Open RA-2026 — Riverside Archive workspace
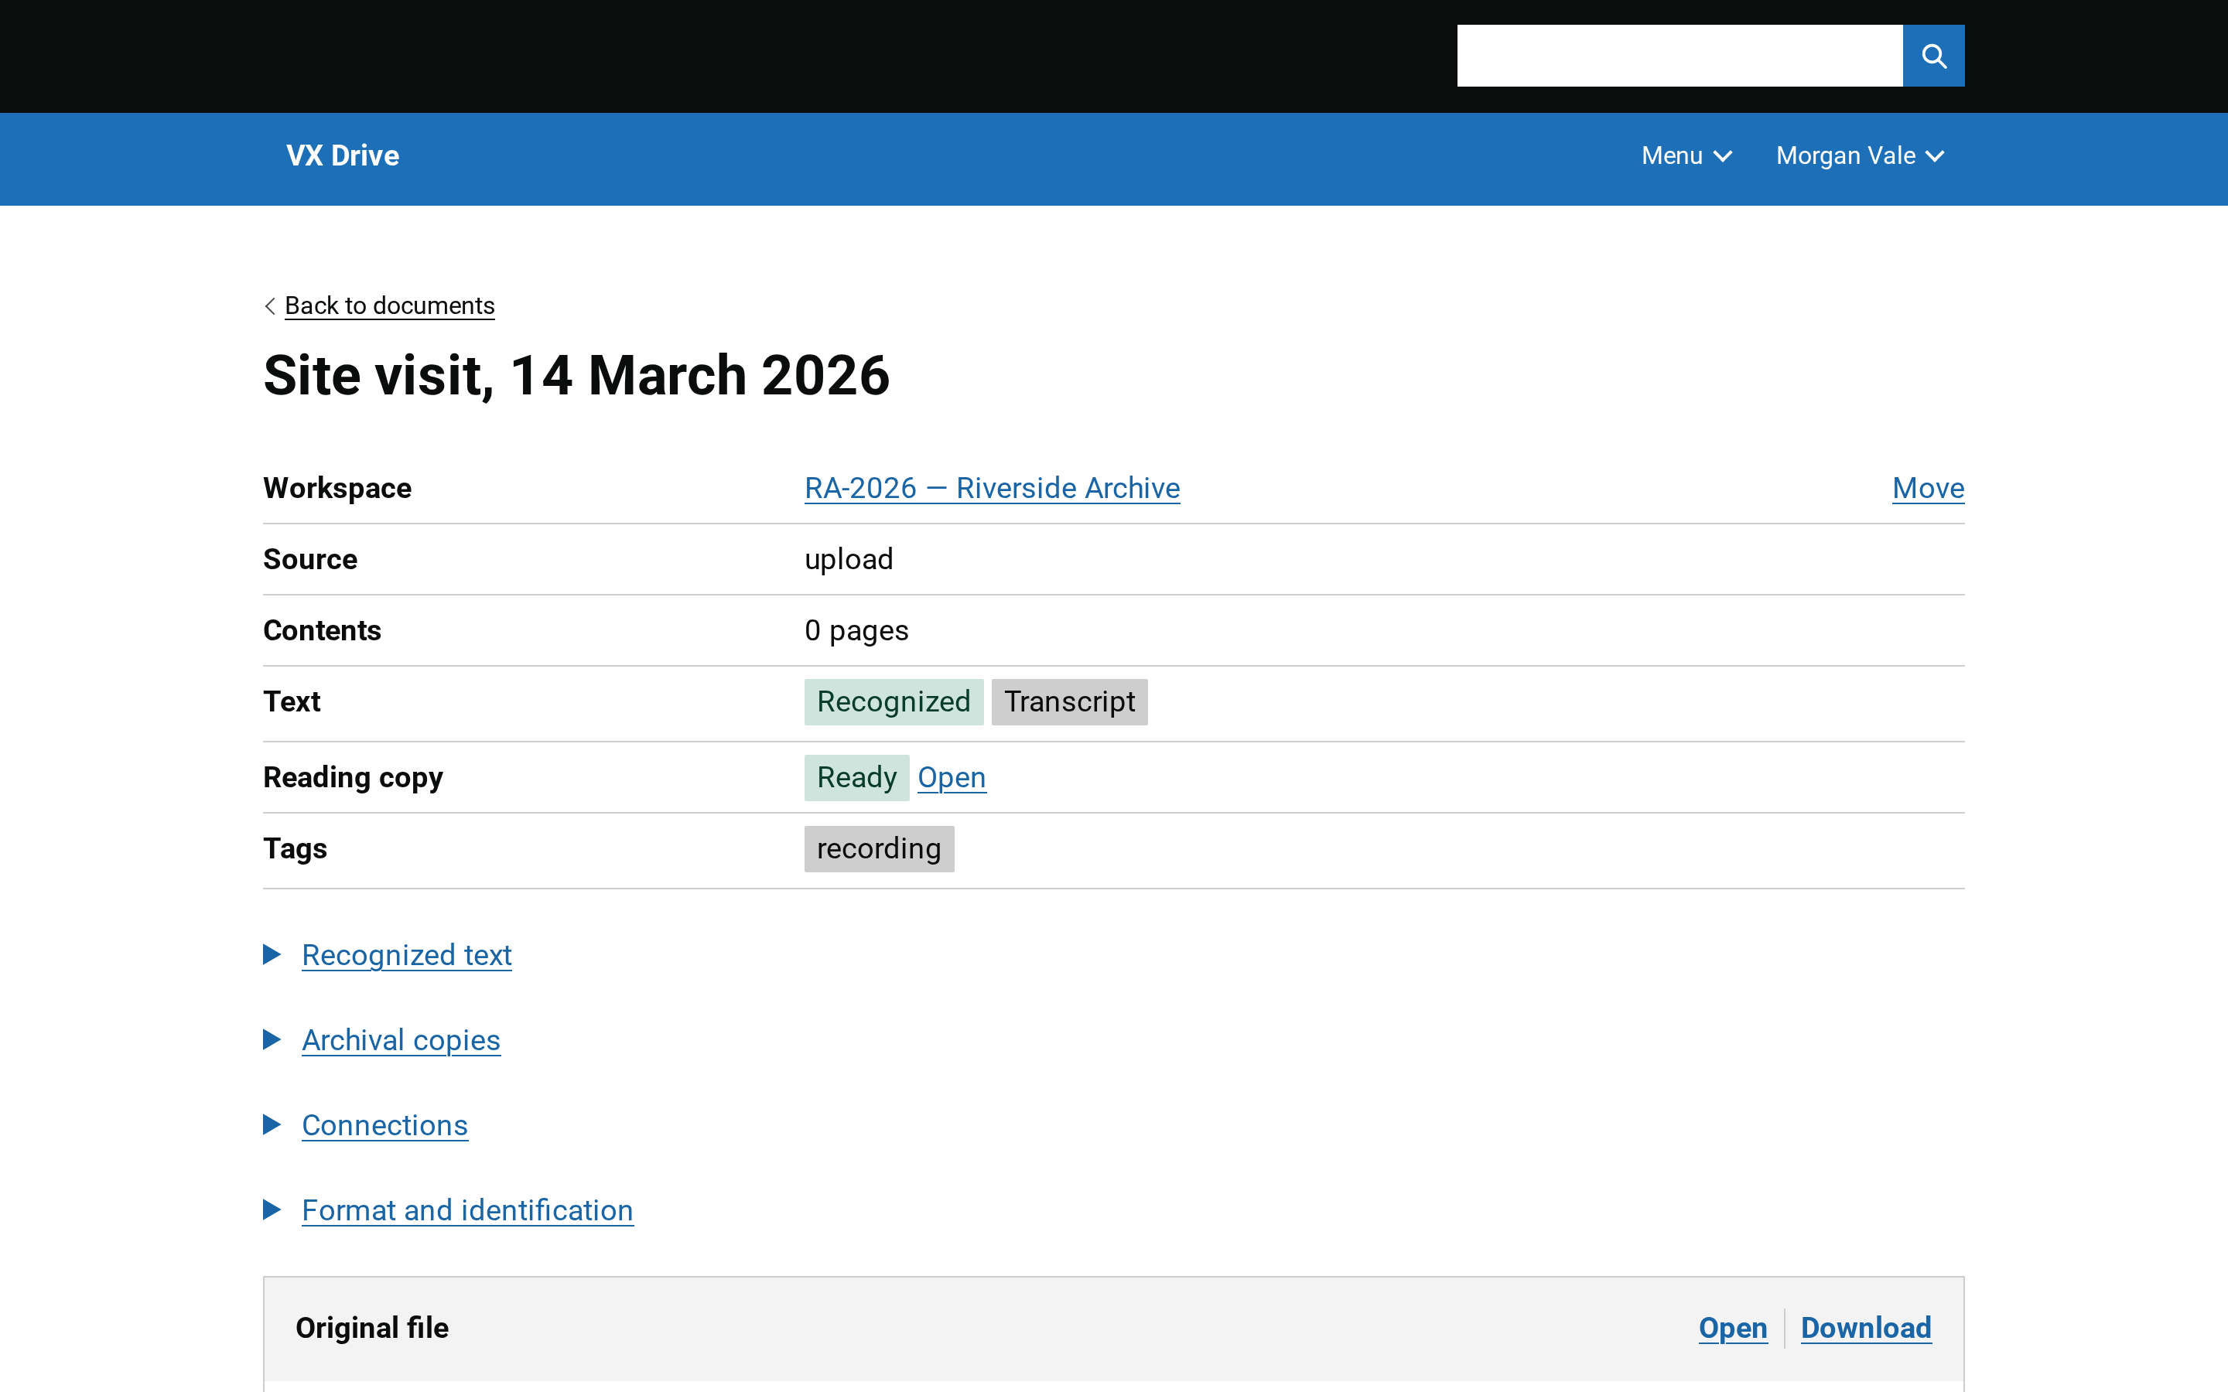This screenshot has width=2228, height=1392. tap(992, 488)
